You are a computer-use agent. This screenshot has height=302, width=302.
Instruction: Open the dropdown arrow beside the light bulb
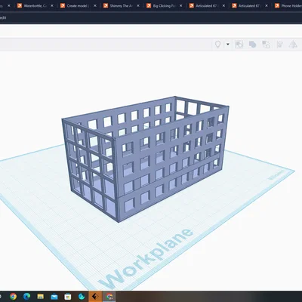(228, 45)
